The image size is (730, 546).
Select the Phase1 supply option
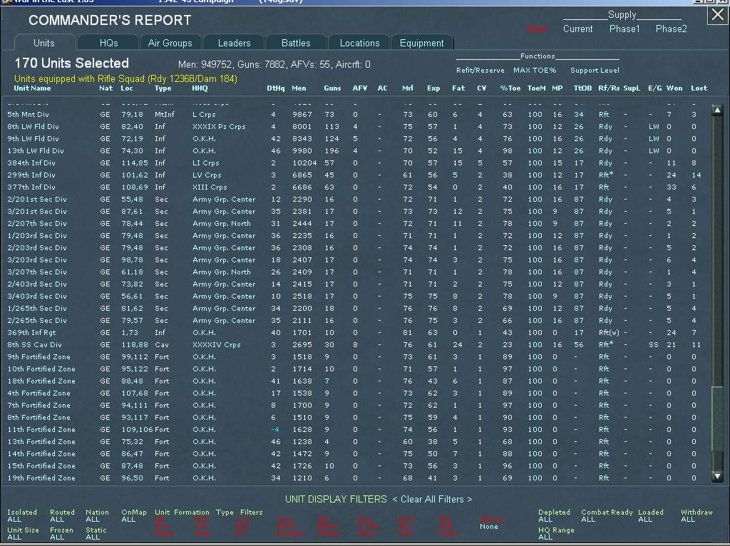(624, 29)
